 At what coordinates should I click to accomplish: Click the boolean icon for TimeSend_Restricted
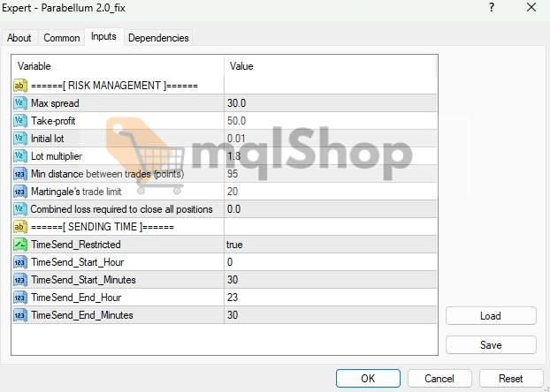coord(20,245)
